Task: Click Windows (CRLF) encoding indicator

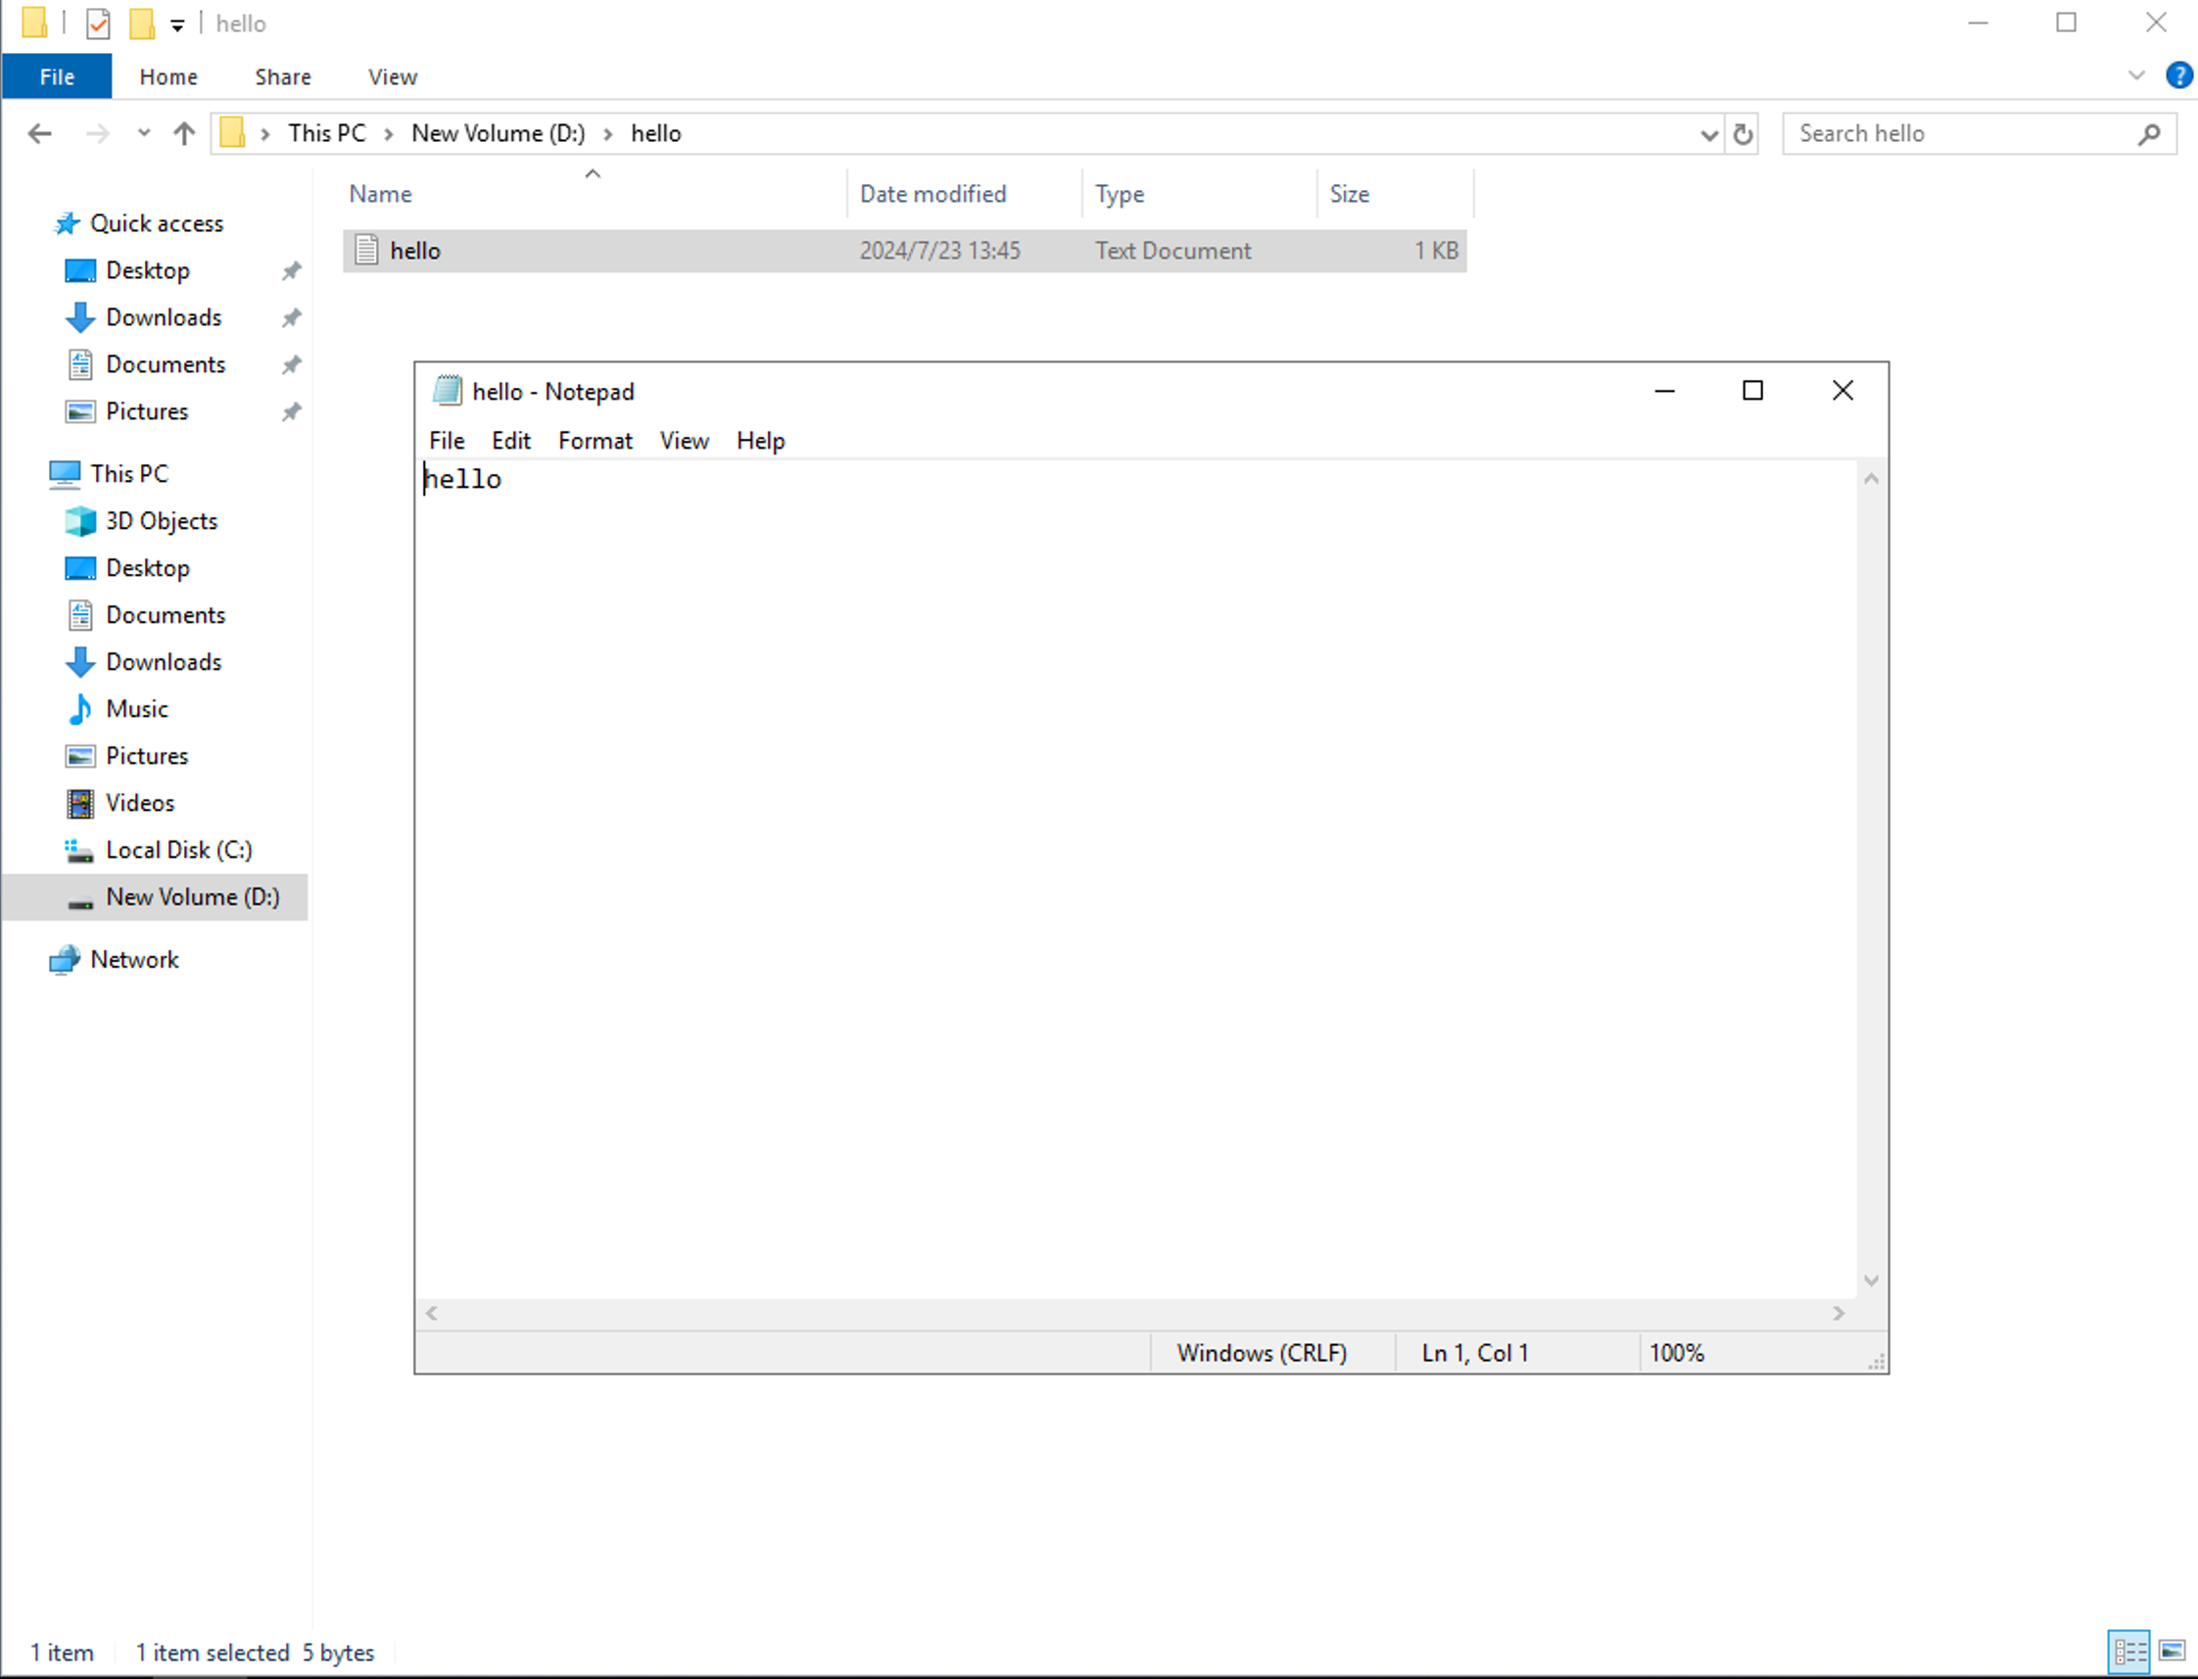Action: coord(1261,1353)
